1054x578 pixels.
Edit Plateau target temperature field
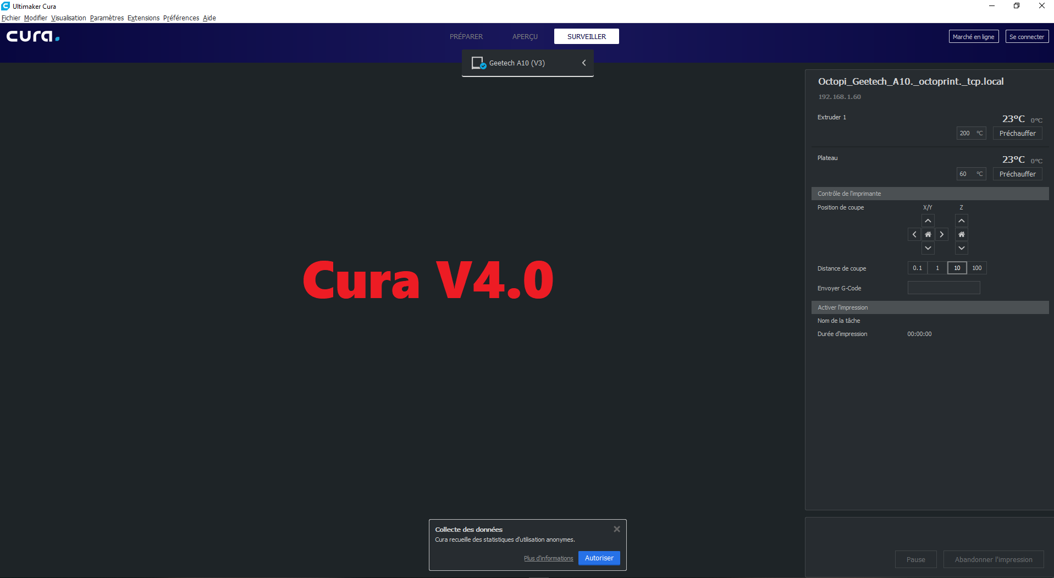(x=971, y=174)
